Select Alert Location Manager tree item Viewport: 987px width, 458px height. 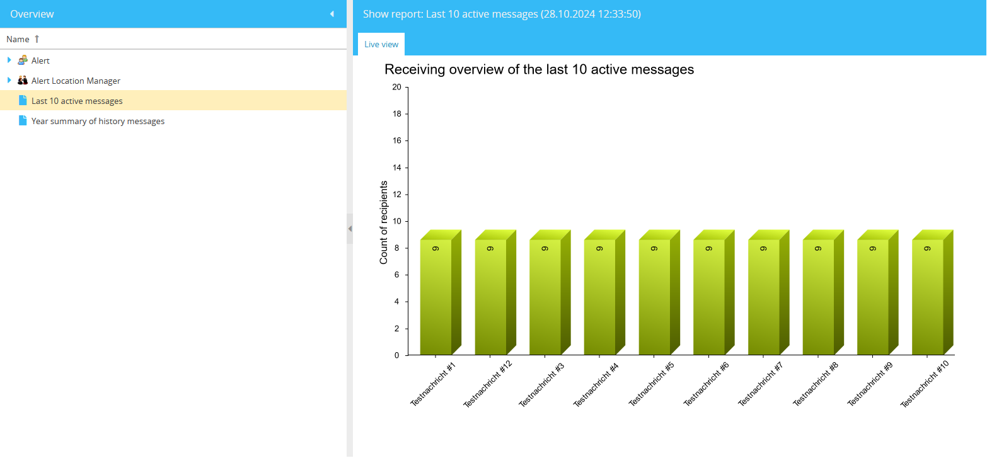[76, 81]
